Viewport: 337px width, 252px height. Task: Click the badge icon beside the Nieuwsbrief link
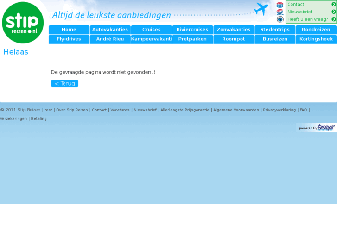click(280, 12)
